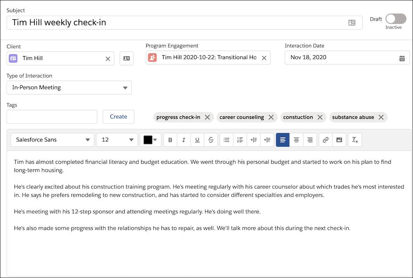Click the Create tag button
413x278 pixels.
point(119,117)
